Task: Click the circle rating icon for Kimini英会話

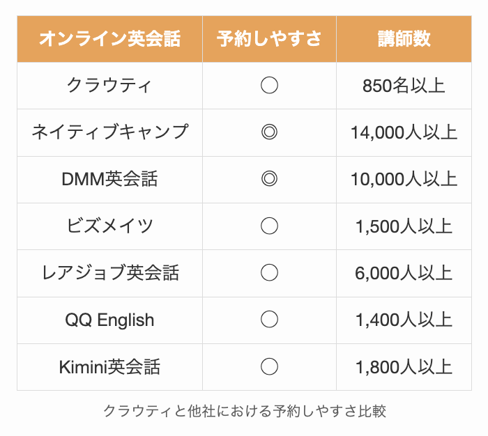Action: (x=269, y=366)
